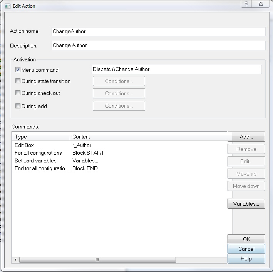Click the Content column header

[151, 137]
